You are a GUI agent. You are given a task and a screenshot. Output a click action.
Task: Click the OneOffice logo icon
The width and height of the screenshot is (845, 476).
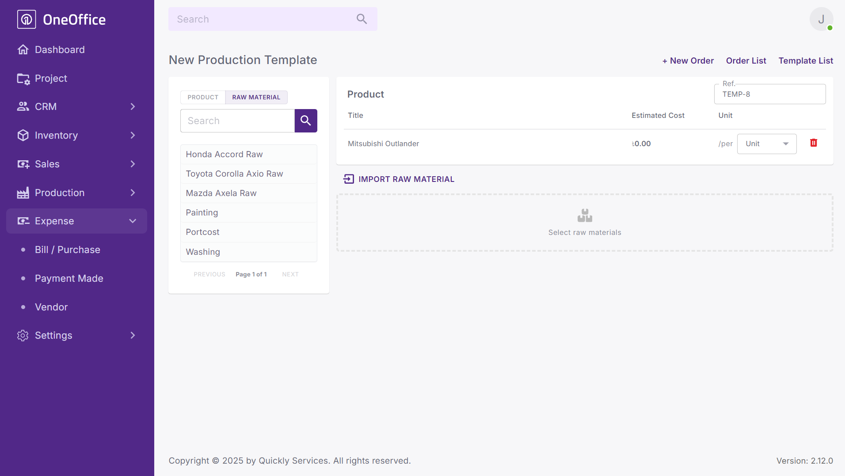(x=27, y=19)
